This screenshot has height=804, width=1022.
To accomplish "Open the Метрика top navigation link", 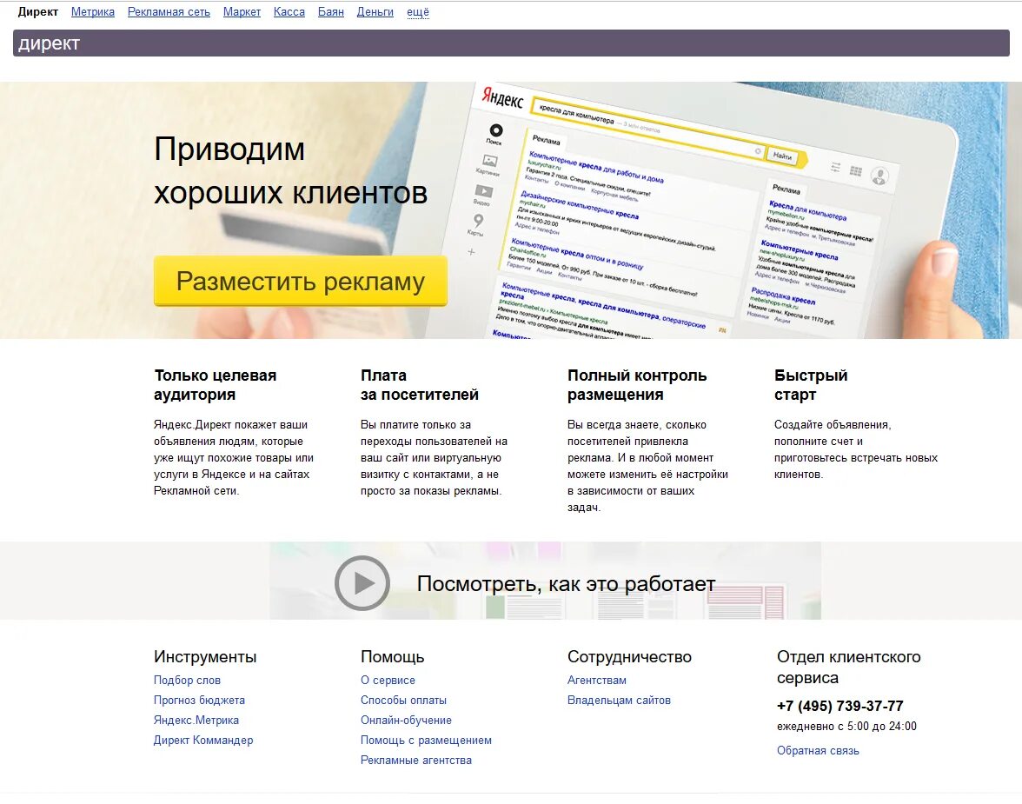I will (92, 12).
